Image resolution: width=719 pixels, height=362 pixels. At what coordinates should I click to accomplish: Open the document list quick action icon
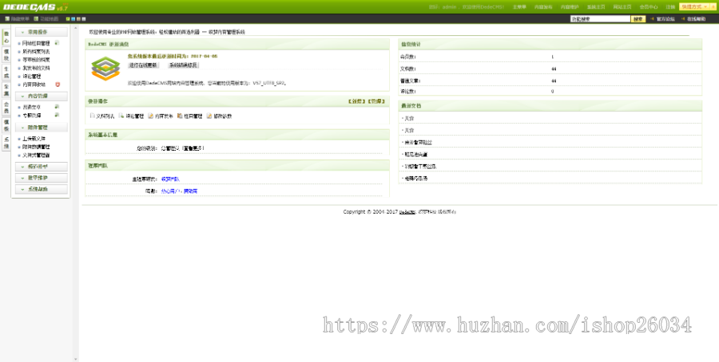93,116
